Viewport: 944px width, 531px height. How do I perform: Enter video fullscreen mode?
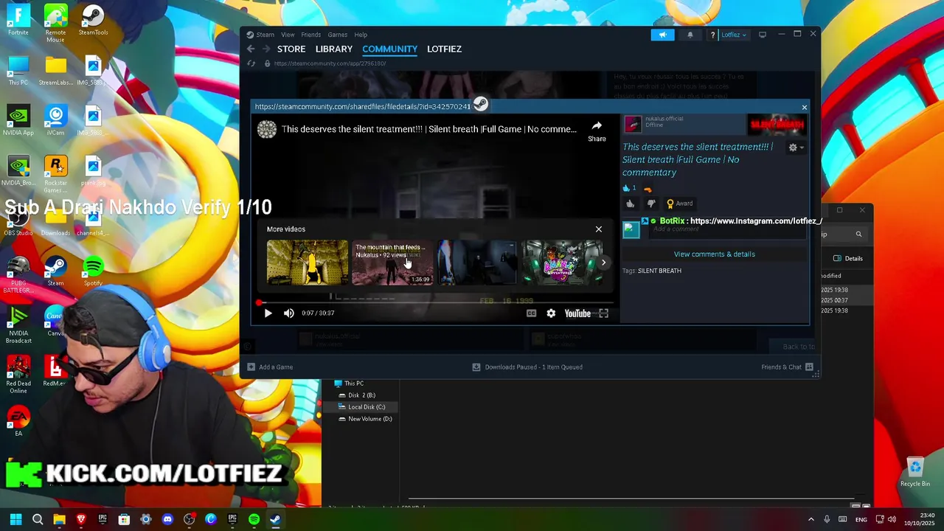point(603,313)
